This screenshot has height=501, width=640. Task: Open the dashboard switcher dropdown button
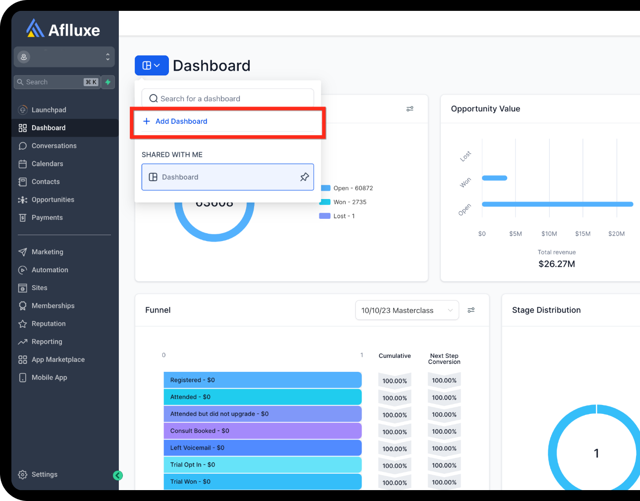click(x=152, y=65)
